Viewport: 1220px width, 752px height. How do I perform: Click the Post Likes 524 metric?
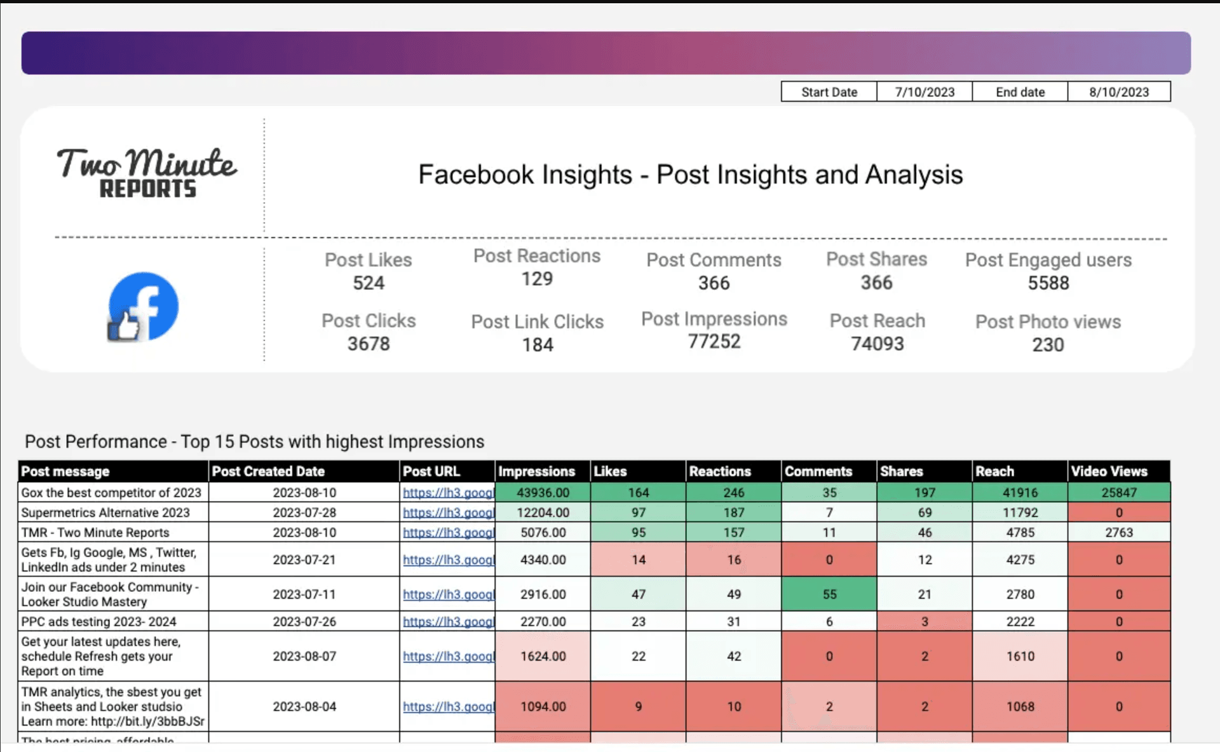point(369,271)
